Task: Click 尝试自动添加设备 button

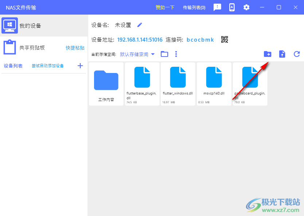Action: tap(48, 66)
